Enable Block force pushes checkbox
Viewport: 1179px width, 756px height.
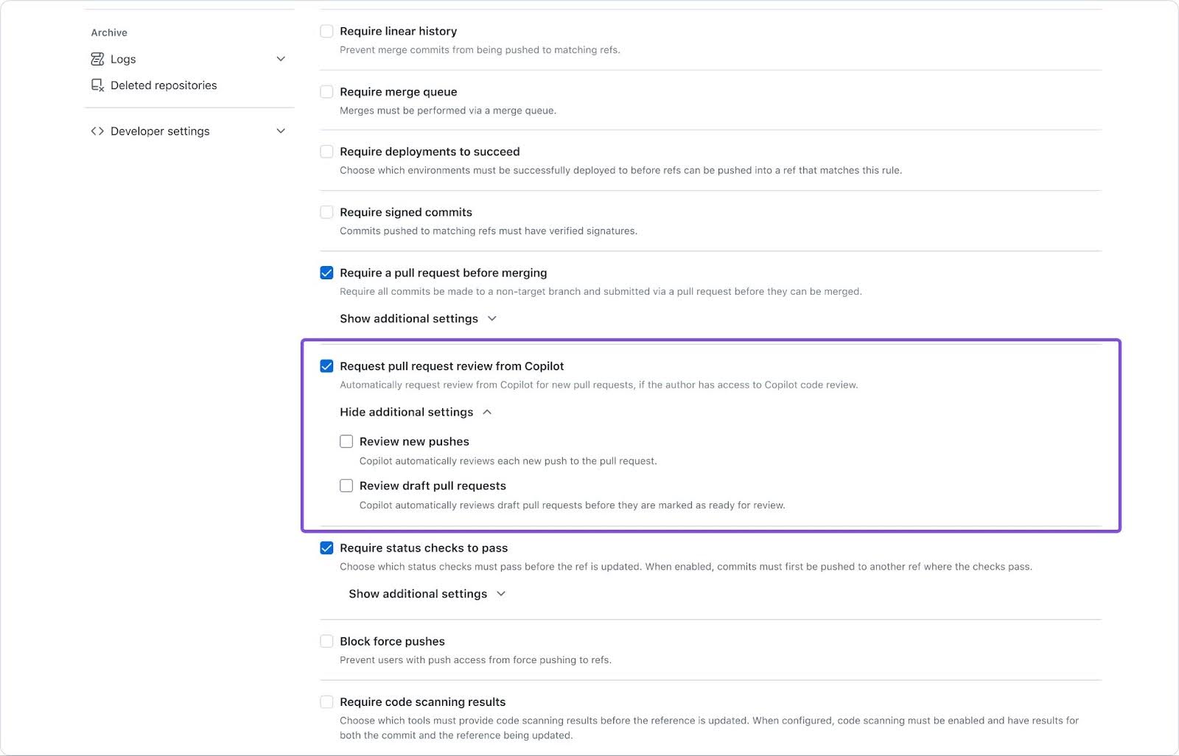coord(326,641)
